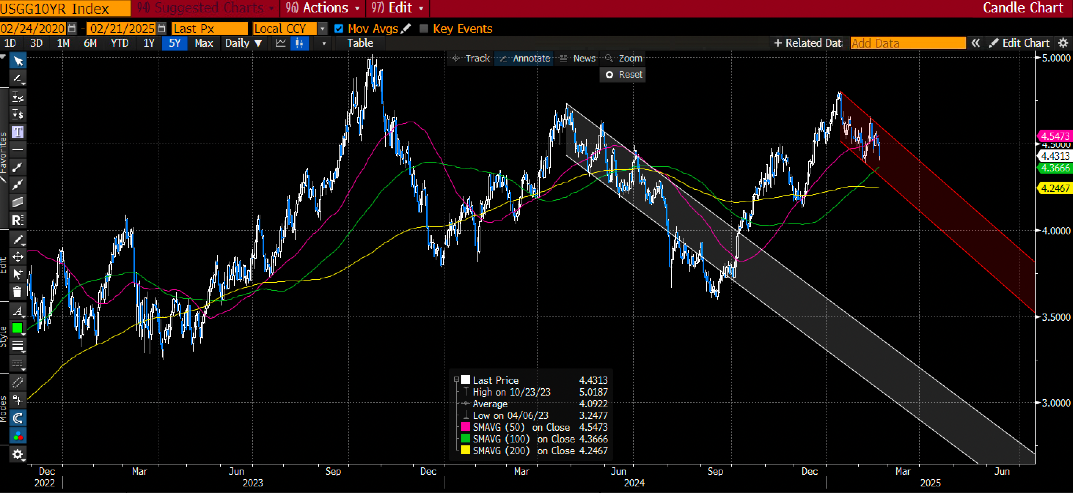1073x493 pixels.
Task: Click the Reset zoom button
Action: pyautogui.click(x=623, y=74)
